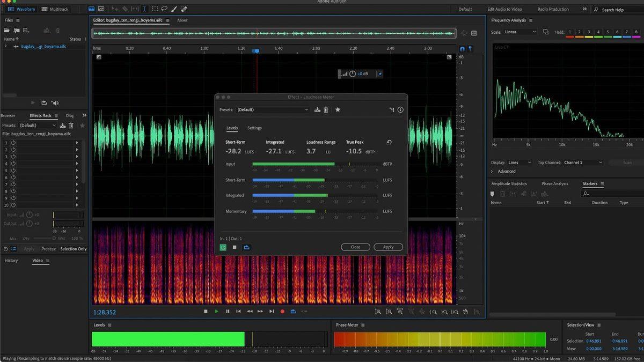Click the Apply button in Loudness Meter
This screenshot has width=644, height=362.
388,247
